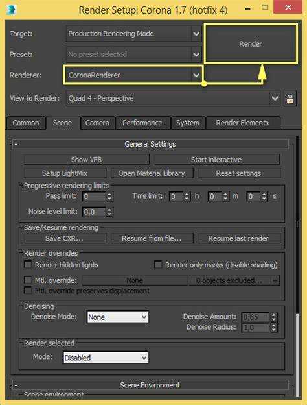Click the 3ds Max app icon in title bar

coord(11,9)
